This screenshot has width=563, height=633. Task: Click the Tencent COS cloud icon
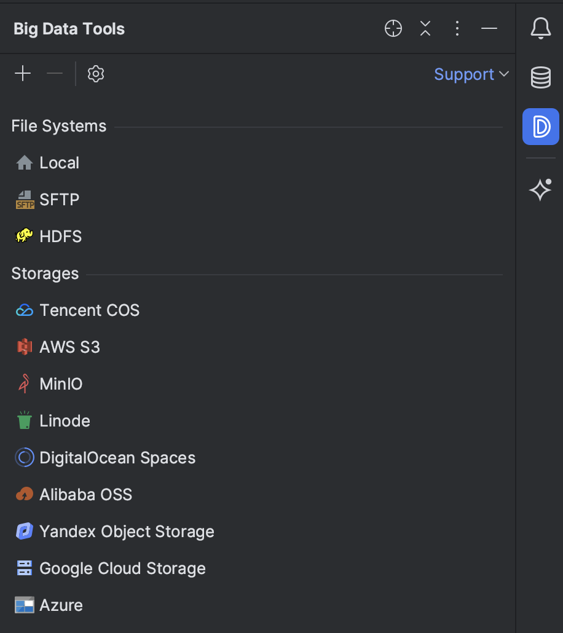coord(24,310)
